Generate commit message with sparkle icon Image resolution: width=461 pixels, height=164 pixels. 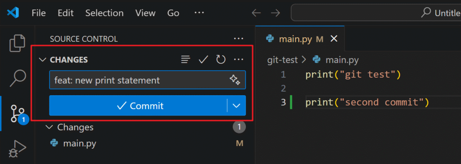[x=235, y=80]
